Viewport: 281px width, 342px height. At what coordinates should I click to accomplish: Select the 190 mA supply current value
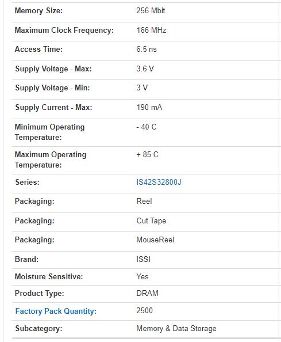point(149,107)
